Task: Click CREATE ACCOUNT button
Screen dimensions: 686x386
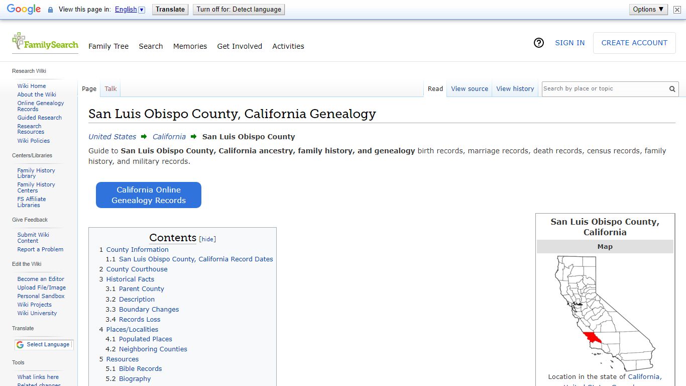Action: (634, 43)
